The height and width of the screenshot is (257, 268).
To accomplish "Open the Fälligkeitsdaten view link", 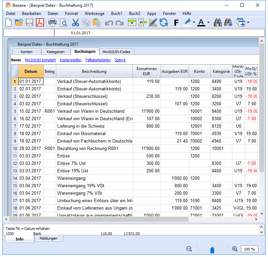I will [x=98, y=60].
